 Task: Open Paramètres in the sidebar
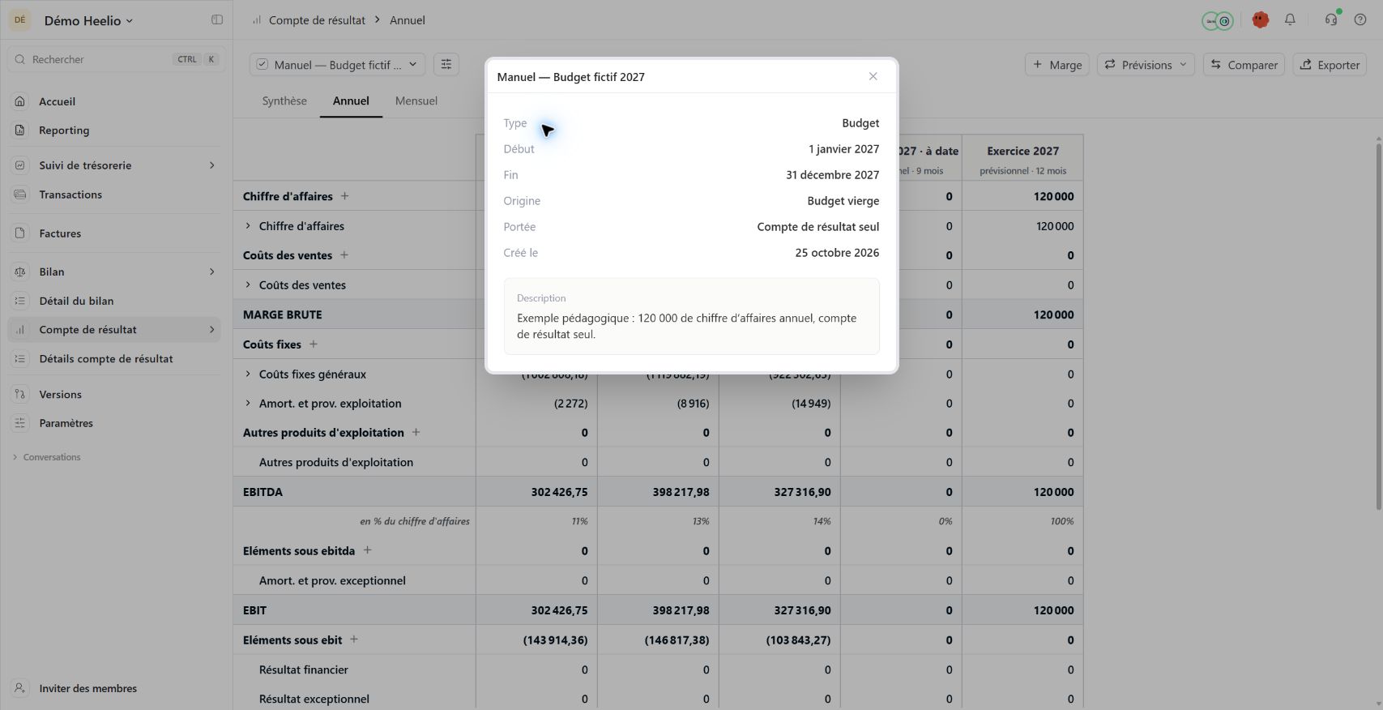[x=114, y=423]
